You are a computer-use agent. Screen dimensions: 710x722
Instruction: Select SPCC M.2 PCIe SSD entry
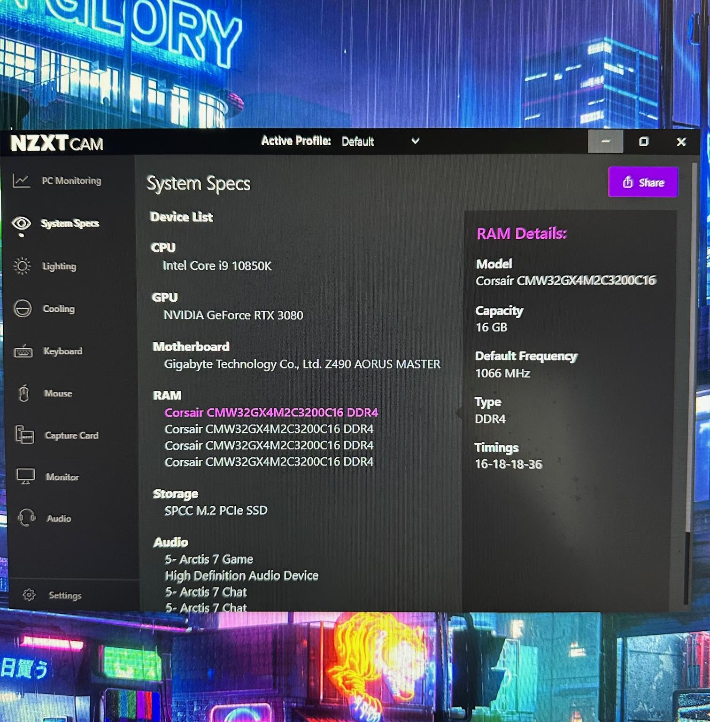pos(216,510)
